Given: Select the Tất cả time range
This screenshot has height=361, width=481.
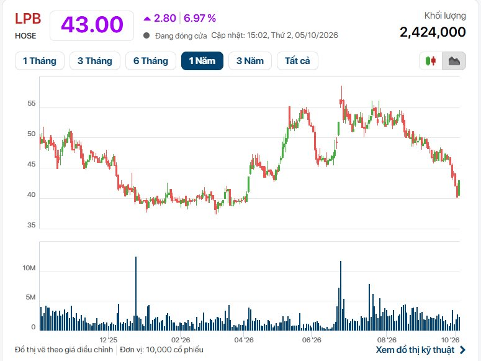Looking at the screenshot, I should coord(297,61).
